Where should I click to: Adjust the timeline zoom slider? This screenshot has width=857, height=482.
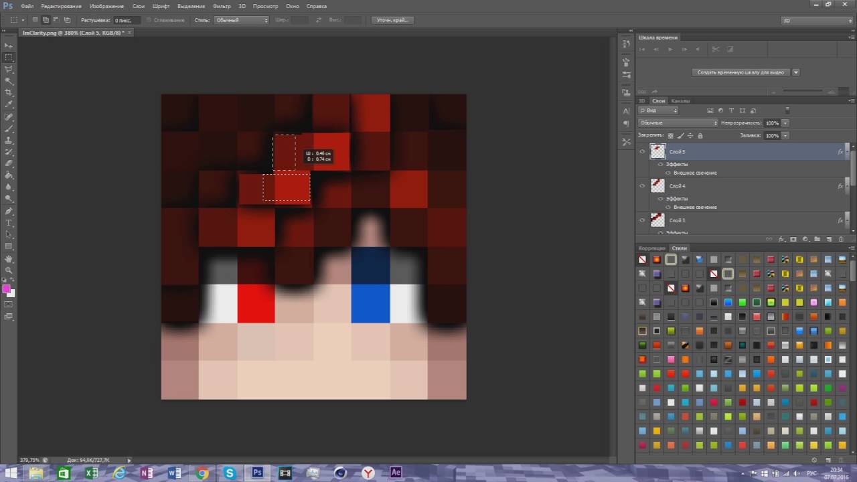pyautogui.click(x=803, y=90)
